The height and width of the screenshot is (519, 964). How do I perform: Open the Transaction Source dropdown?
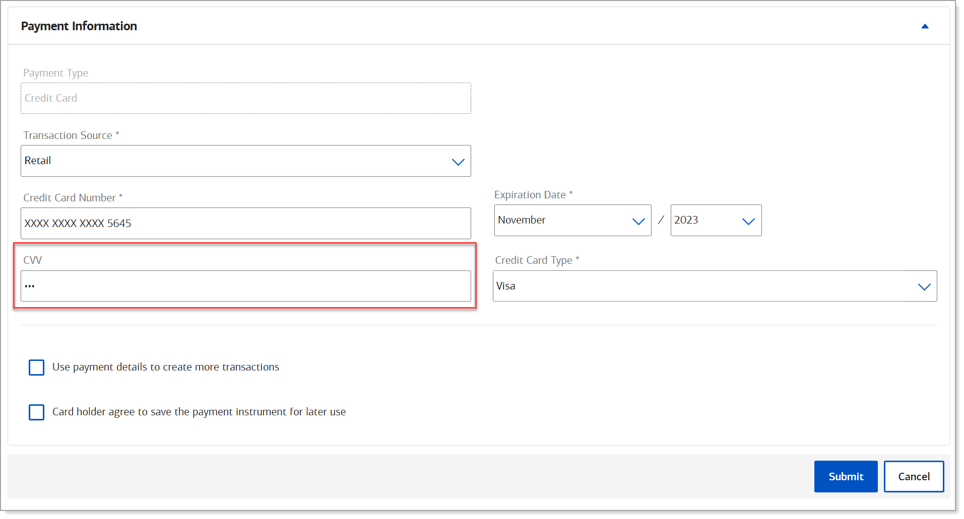pos(246,161)
